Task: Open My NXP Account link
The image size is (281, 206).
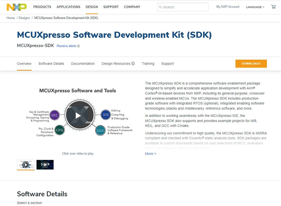Action: tap(228, 7)
